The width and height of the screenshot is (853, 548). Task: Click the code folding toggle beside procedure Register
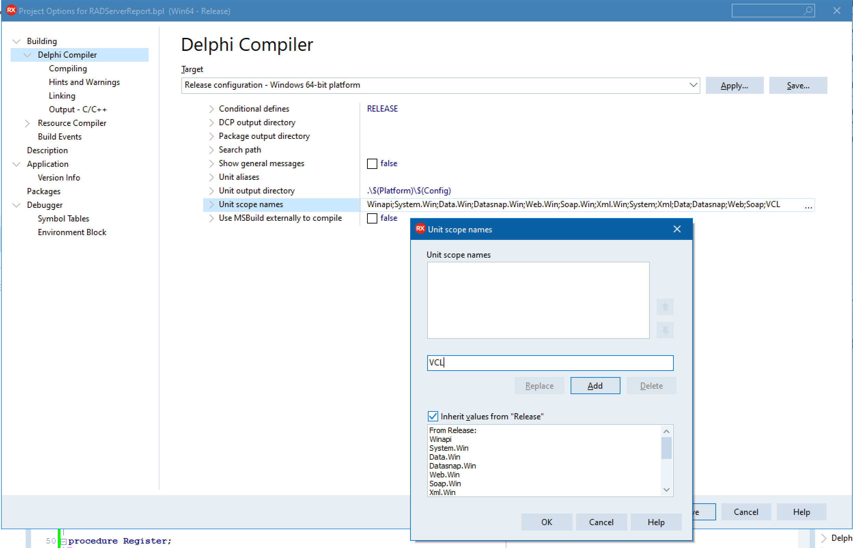64,541
